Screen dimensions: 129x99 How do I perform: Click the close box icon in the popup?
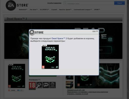[x=97, y=31]
